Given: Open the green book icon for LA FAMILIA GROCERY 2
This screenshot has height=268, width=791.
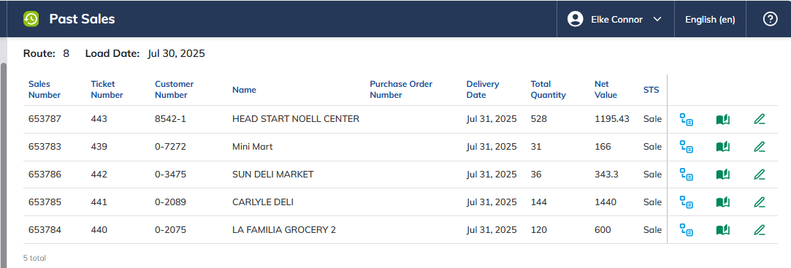Looking at the screenshot, I should pos(723,230).
